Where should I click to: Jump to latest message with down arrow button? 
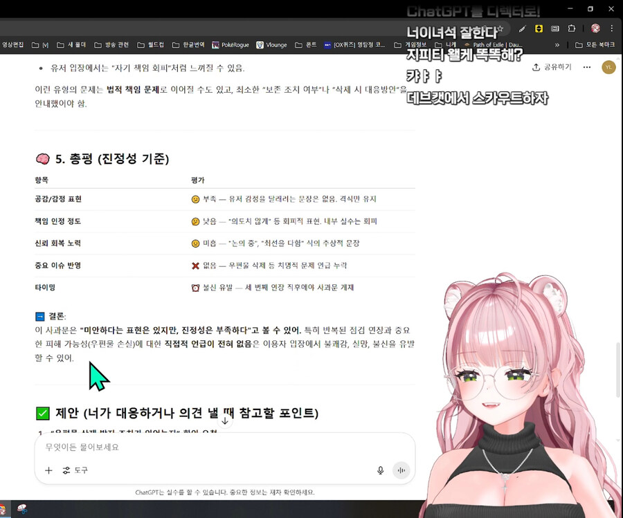point(225,420)
